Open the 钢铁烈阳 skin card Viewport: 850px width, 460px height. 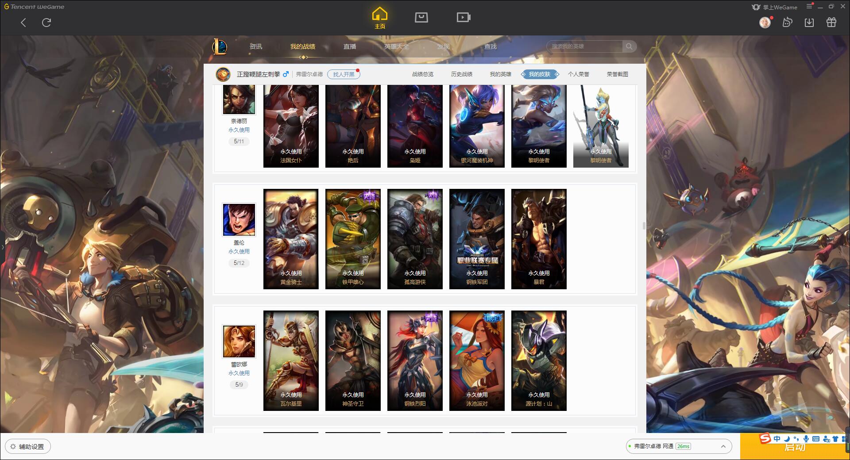(x=415, y=361)
